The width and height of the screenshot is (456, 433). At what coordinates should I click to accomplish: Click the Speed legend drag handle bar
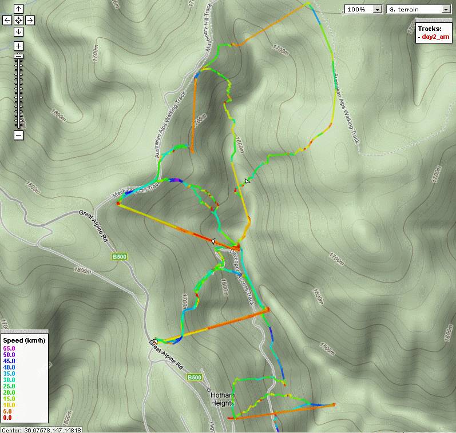(x=25, y=334)
